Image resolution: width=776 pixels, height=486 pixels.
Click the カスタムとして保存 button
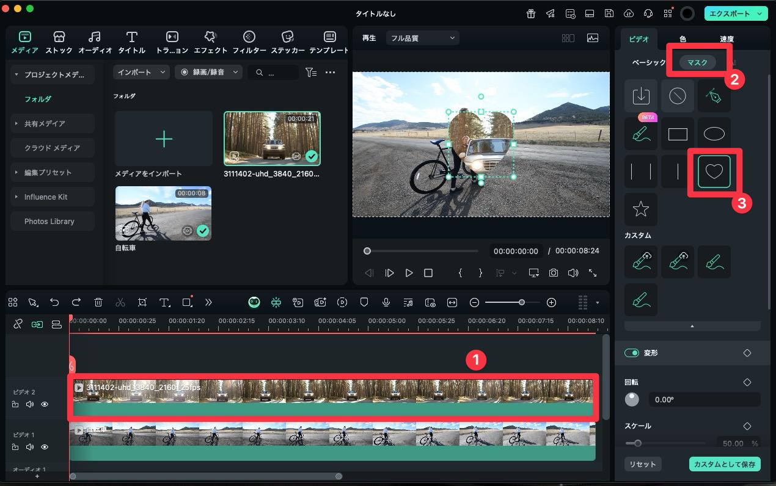click(x=725, y=464)
